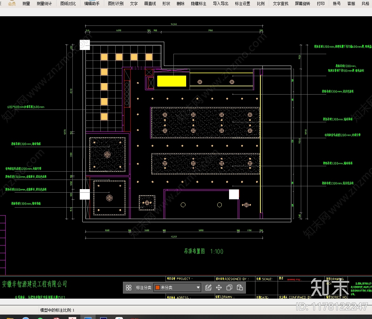
Task: Select the 画直线 draw line tool
Action: pyautogui.click(x=150, y=4)
